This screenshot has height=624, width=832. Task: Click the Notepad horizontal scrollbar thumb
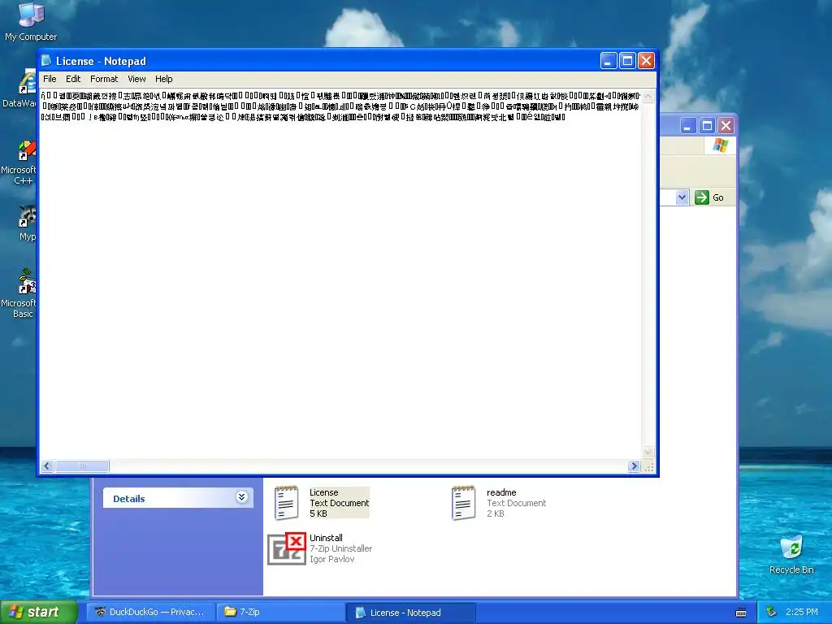[x=82, y=466]
